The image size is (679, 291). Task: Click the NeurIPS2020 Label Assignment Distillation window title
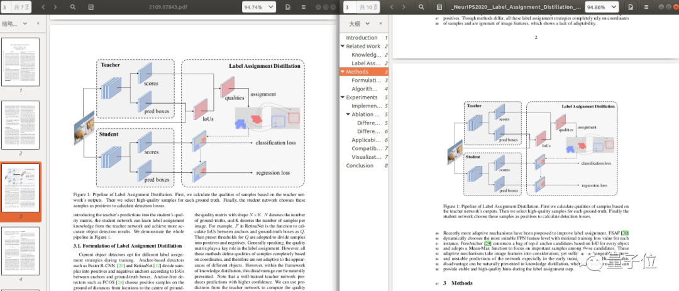click(516, 7)
